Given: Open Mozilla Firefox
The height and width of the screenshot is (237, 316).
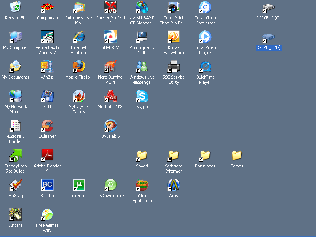Looking at the screenshot, I should pos(78,67).
